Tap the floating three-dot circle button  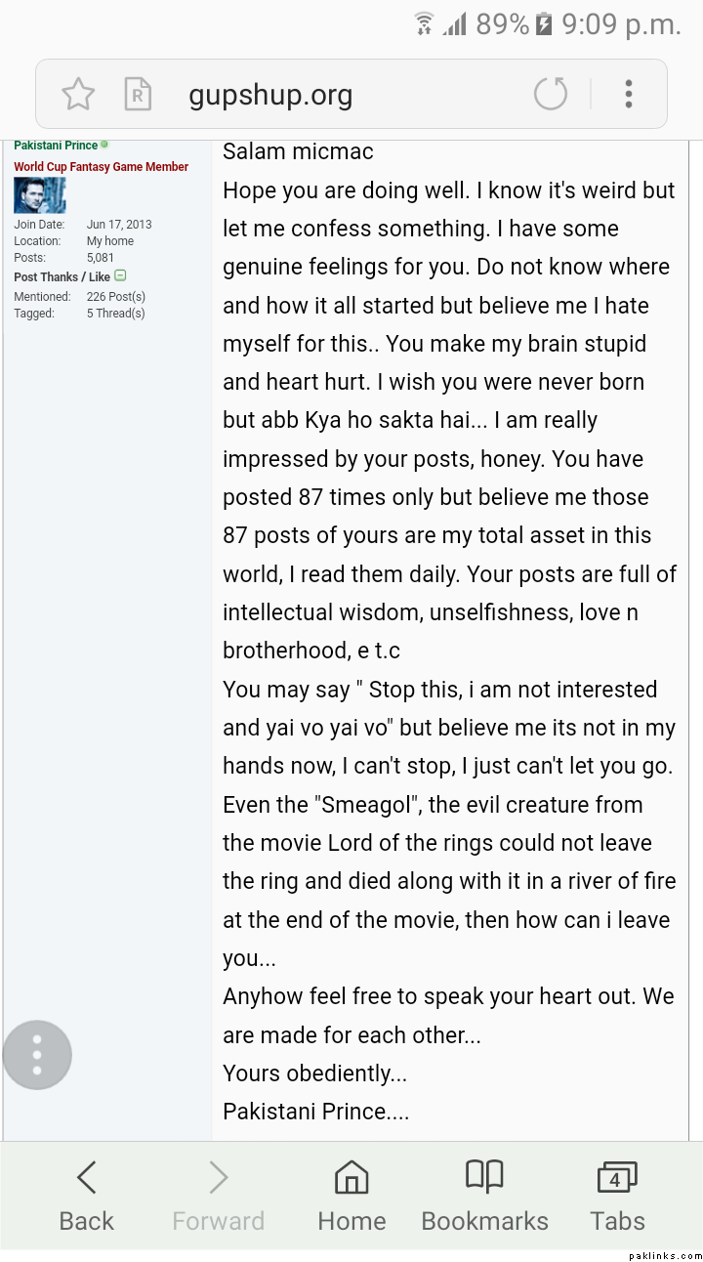pos(37,1055)
